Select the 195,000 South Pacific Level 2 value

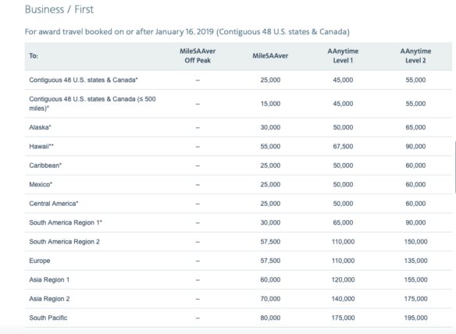click(x=415, y=318)
